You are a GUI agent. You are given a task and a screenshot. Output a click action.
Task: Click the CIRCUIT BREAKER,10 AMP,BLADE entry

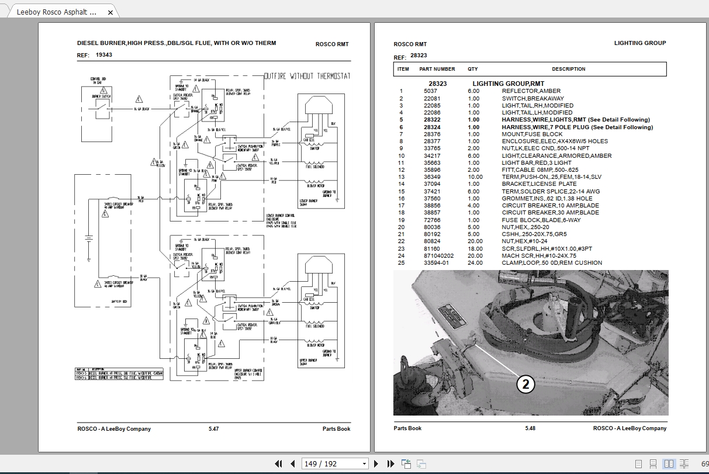click(x=550, y=206)
